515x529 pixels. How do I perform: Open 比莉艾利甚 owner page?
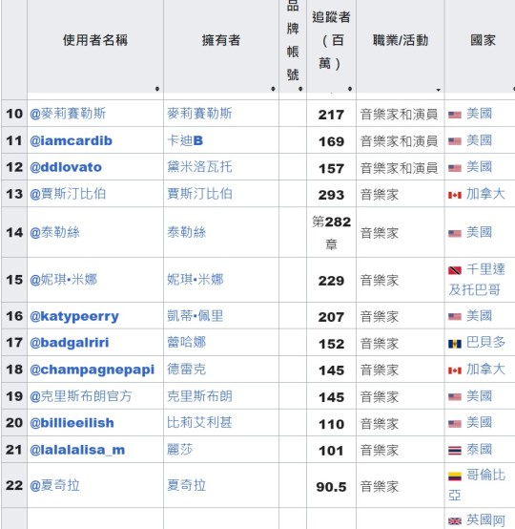(199, 423)
